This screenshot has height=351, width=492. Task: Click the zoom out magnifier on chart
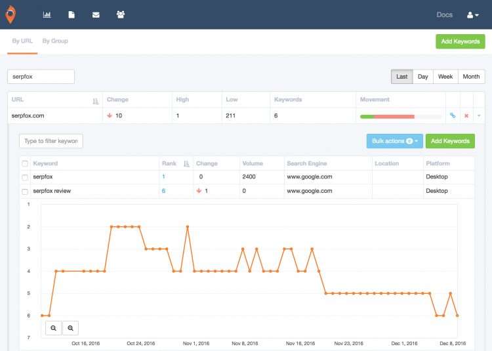pos(54,327)
